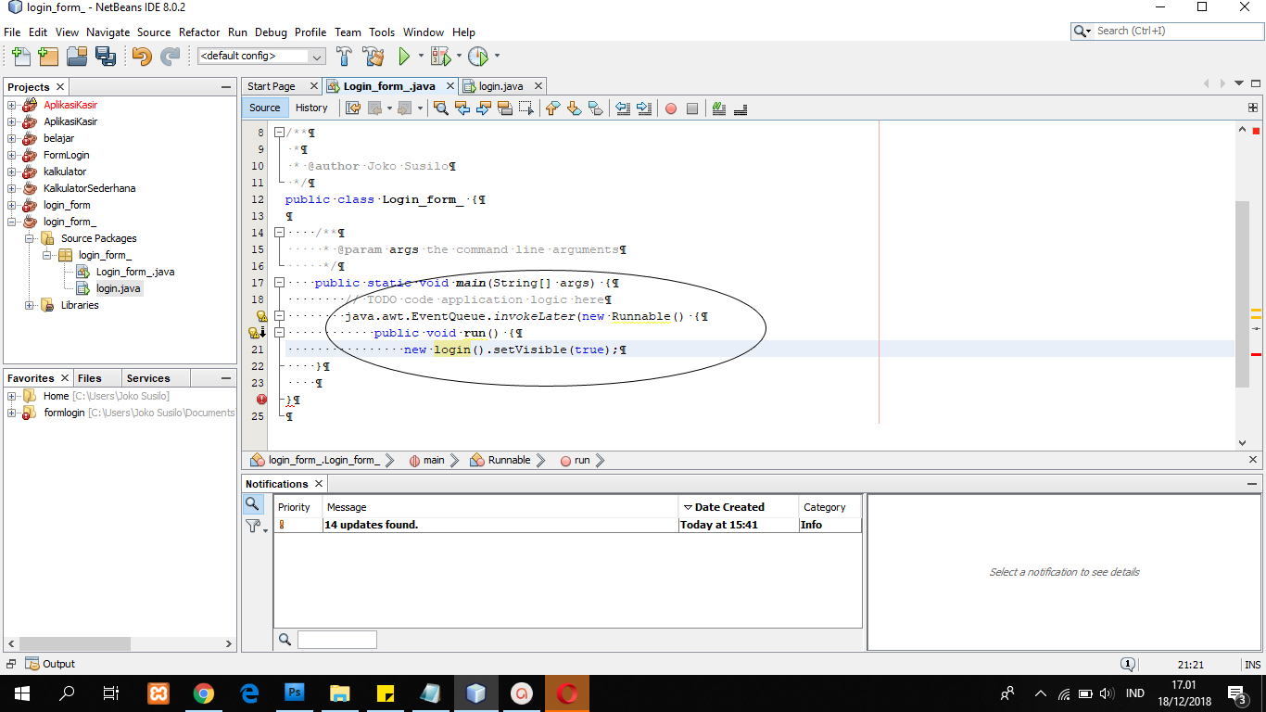Run the project using the green Run icon

point(406,57)
